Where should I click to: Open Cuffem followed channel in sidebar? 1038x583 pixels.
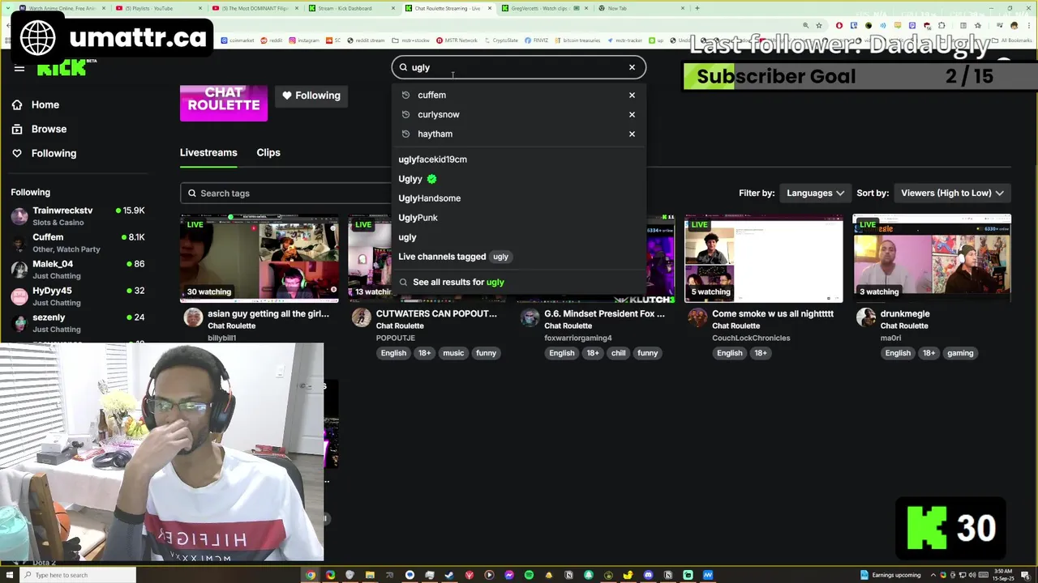(x=78, y=243)
